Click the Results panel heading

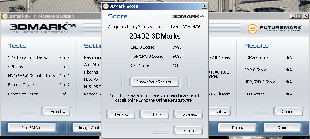(256, 46)
